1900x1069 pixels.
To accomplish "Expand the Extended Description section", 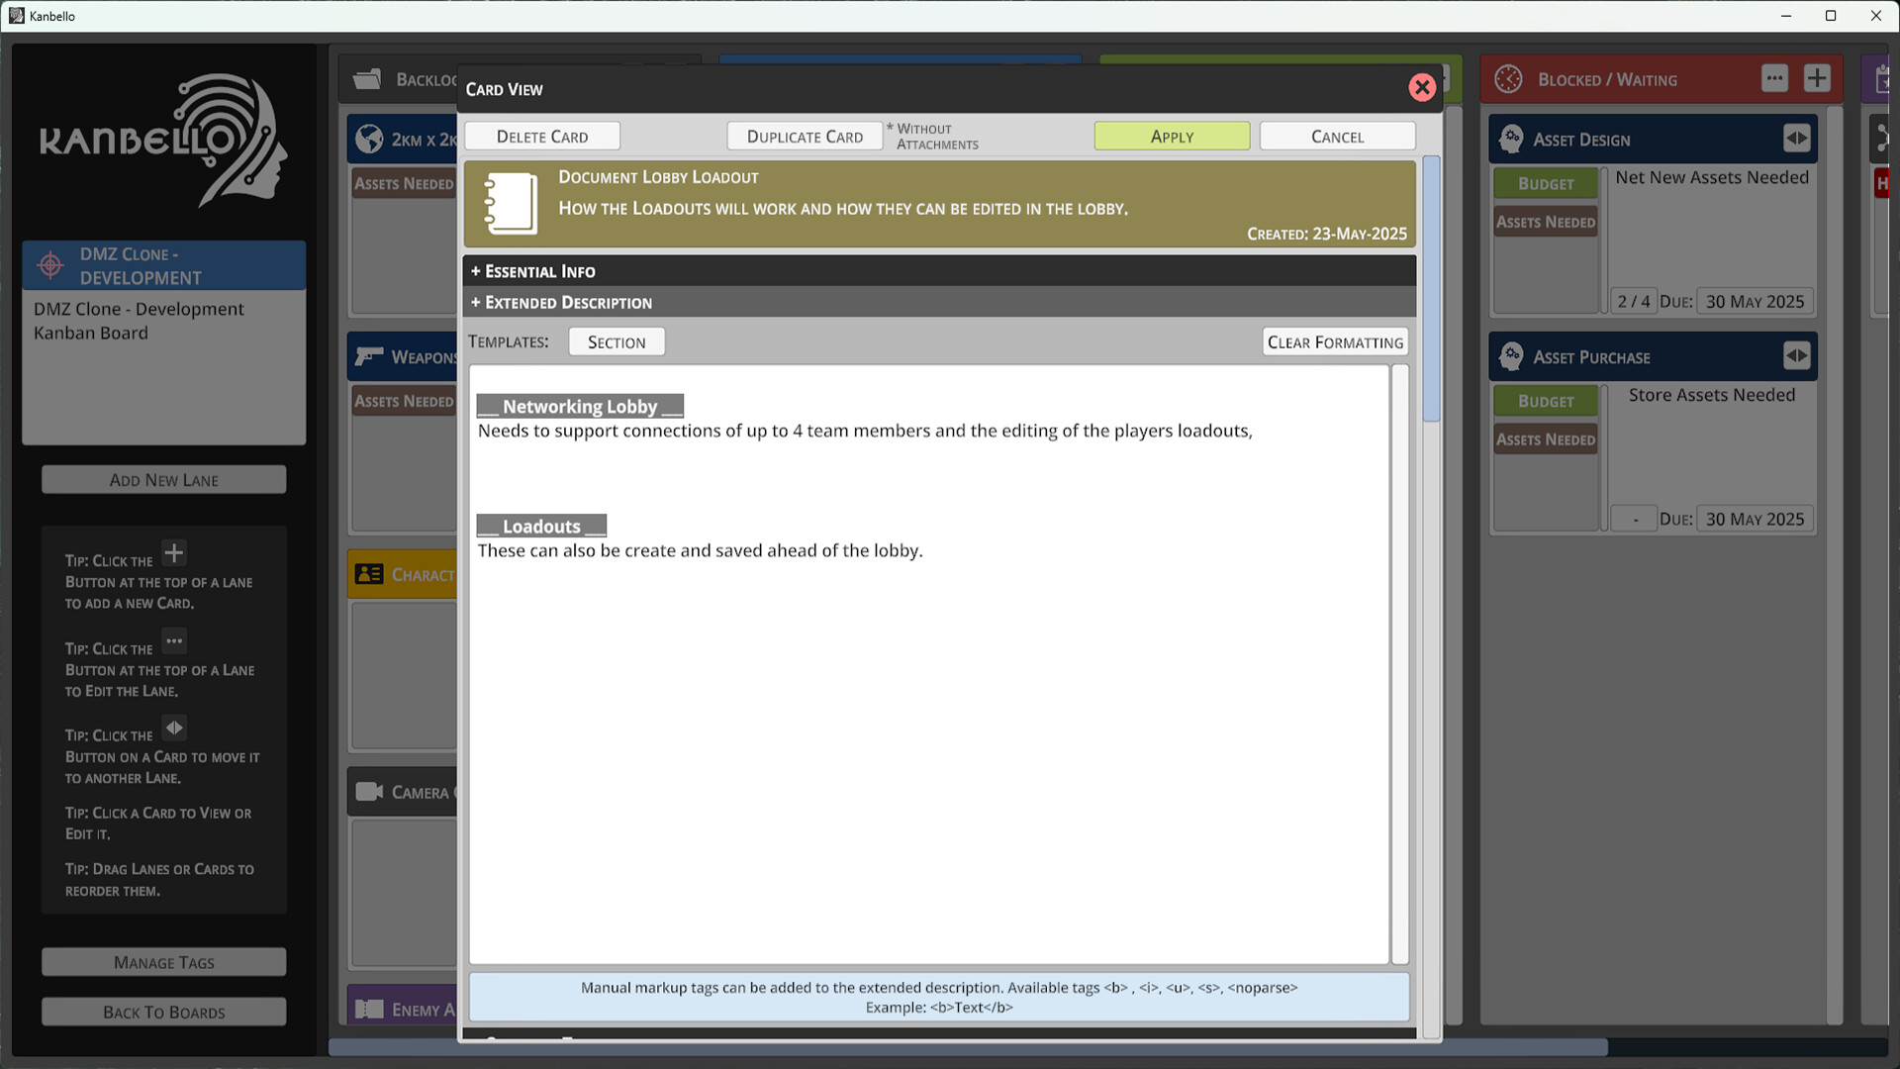I will pos(561,302).
